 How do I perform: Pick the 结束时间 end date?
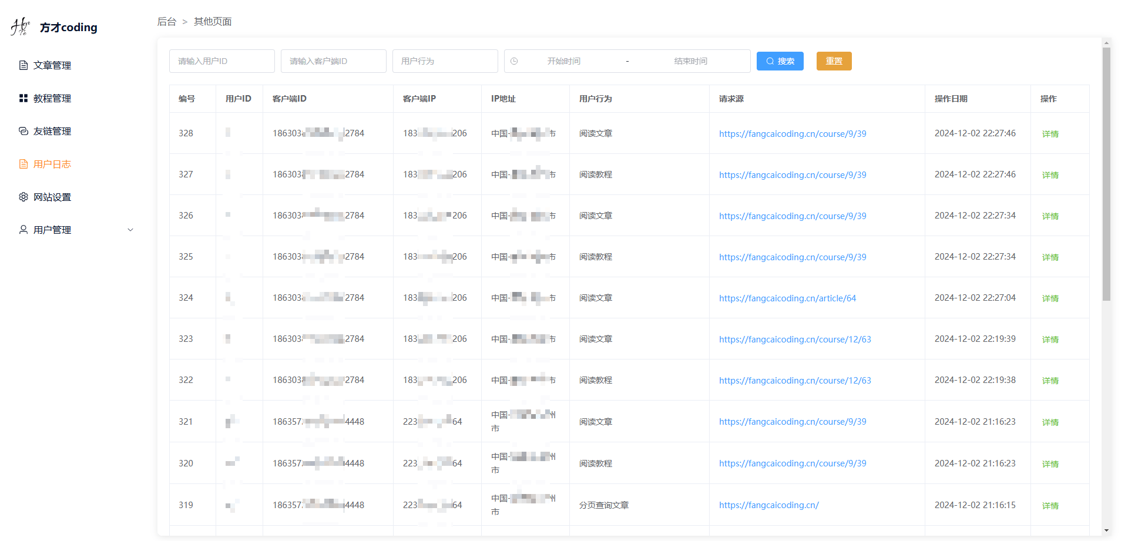691,61
